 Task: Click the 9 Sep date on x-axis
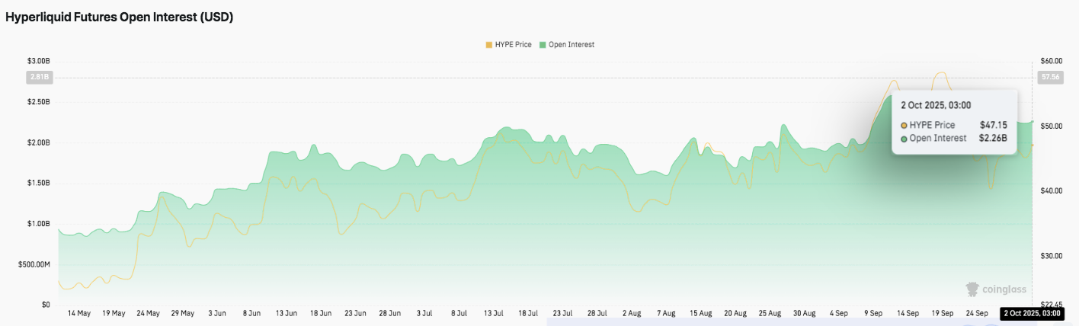[x=873, y=313]
